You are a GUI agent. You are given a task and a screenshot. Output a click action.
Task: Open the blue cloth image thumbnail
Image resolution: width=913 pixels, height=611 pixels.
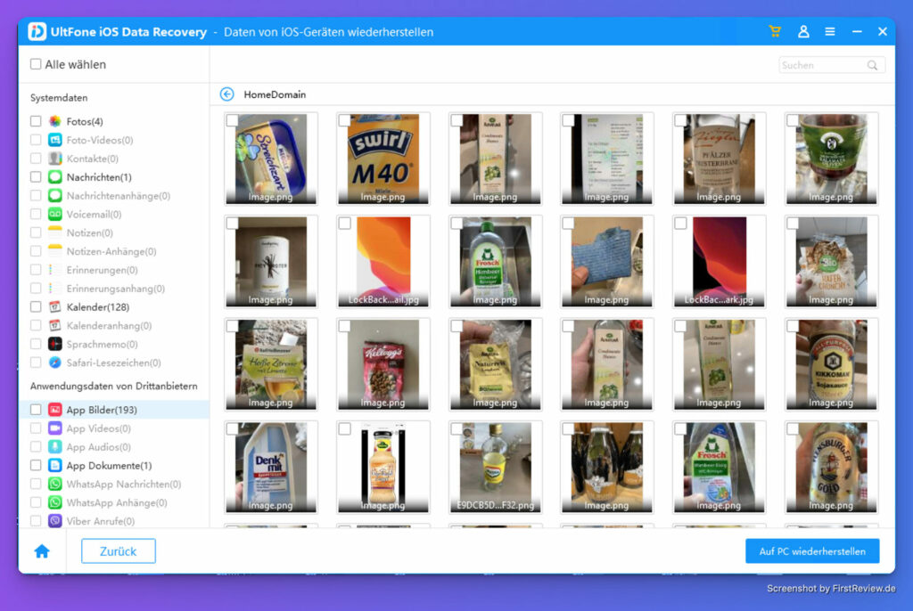606,262
